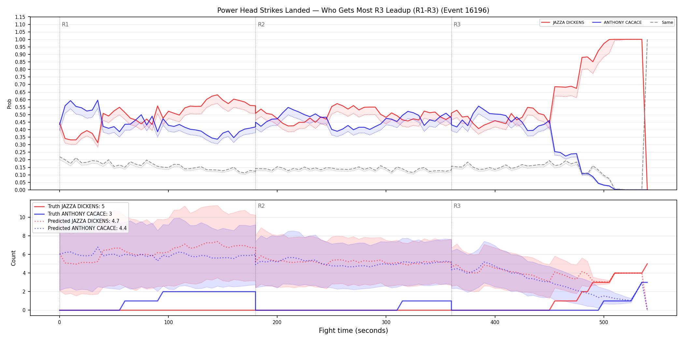
Task: Click the 10 tick on the Count axis
Action: click(x=22, y=217)
